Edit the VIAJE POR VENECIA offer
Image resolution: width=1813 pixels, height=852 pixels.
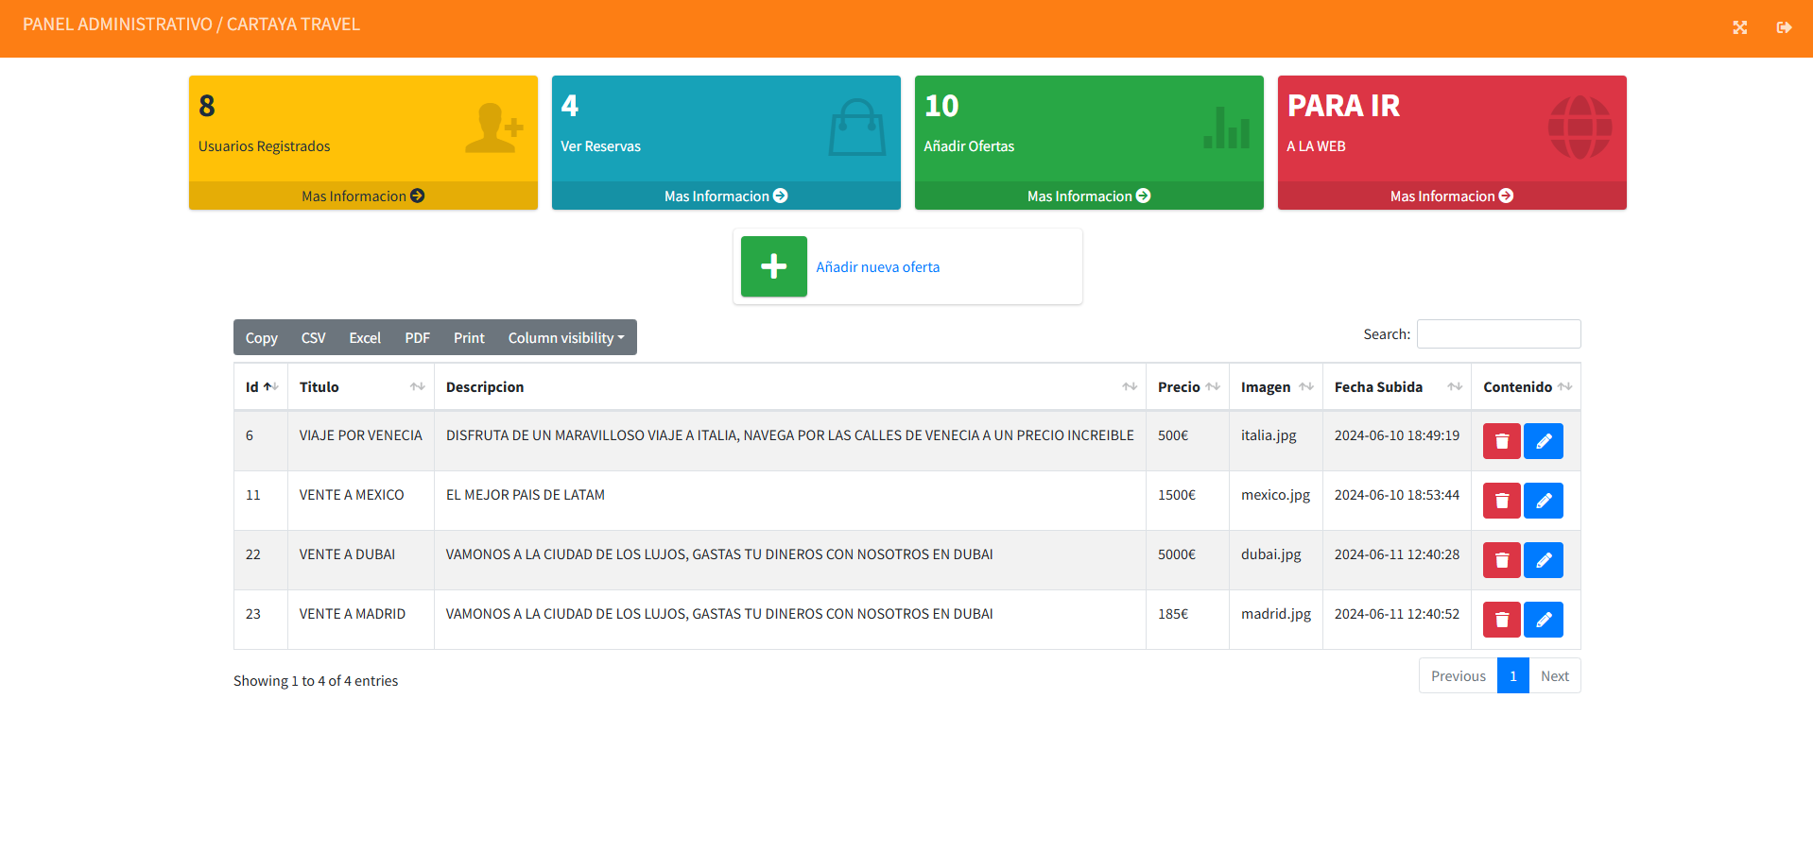1543,441
